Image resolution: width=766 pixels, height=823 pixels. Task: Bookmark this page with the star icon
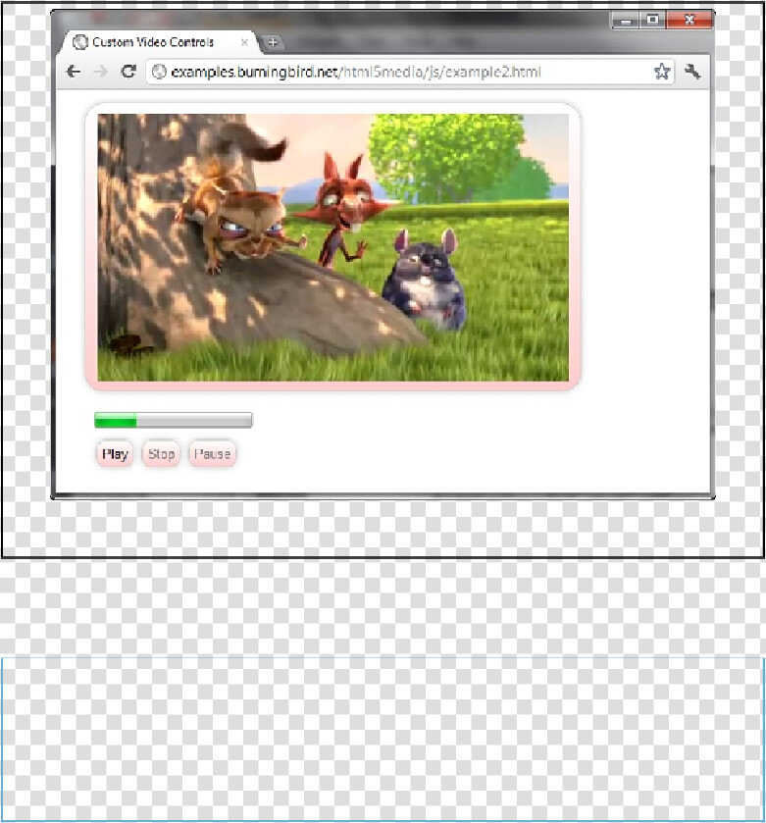pyautogui.click(x=662, y=72)
